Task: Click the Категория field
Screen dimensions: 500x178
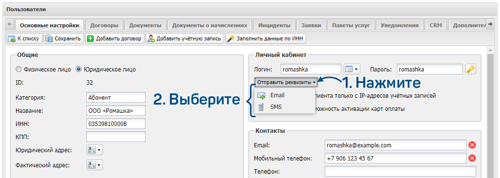Action: 116,97
